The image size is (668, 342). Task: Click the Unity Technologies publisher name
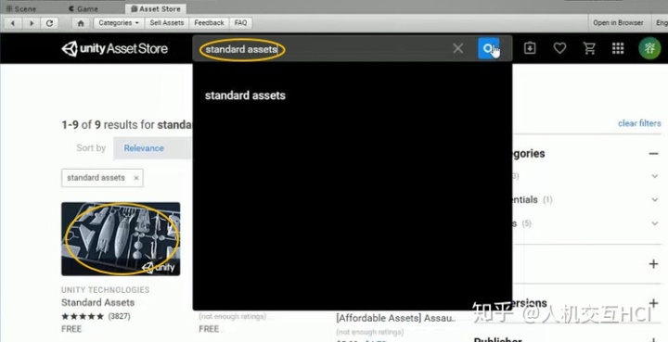click(x=105, y=290)
